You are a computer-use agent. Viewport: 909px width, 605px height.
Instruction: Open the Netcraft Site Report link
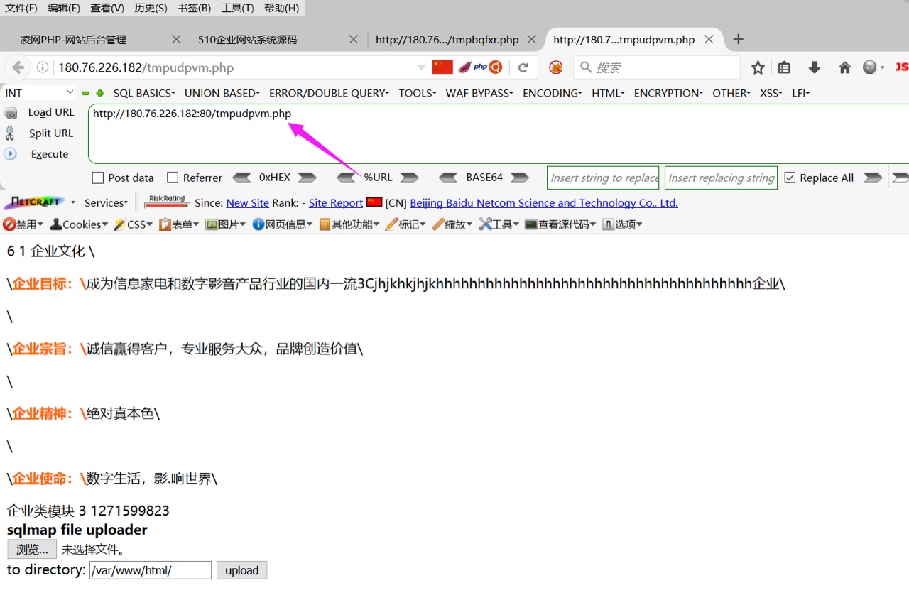coord(335,202)
